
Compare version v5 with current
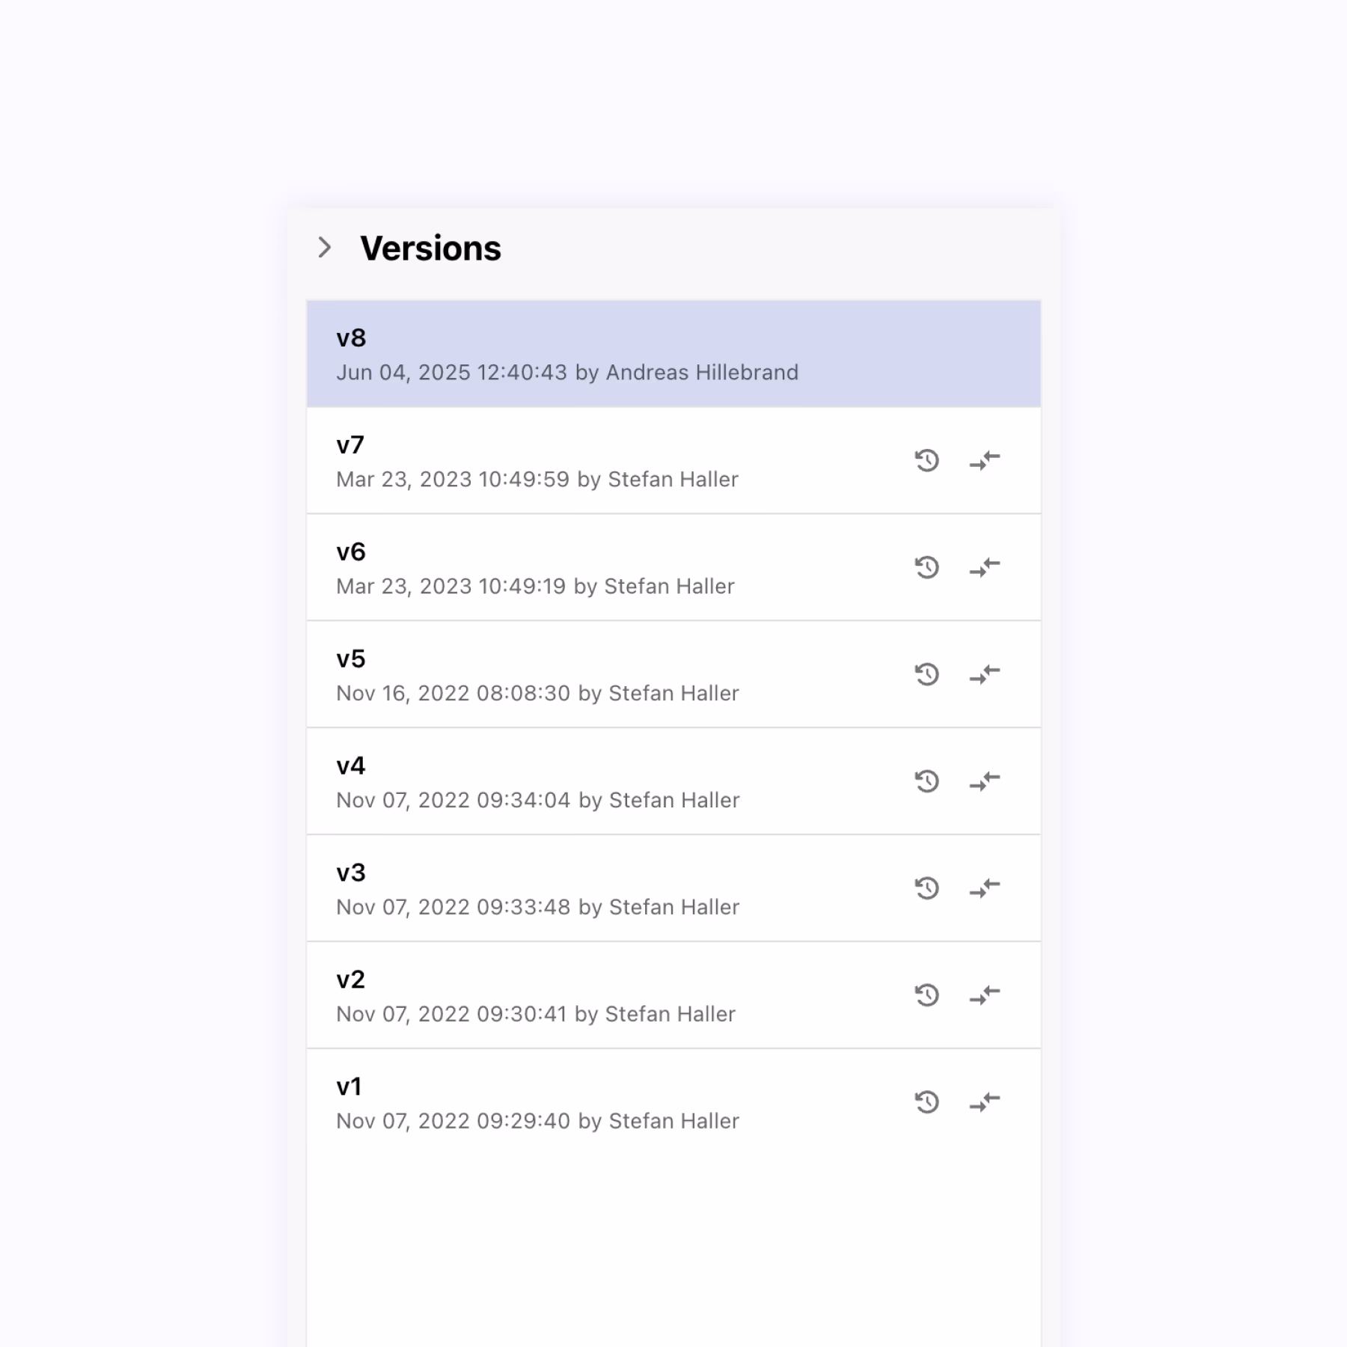pyautogui.click(x=985, y=674)
